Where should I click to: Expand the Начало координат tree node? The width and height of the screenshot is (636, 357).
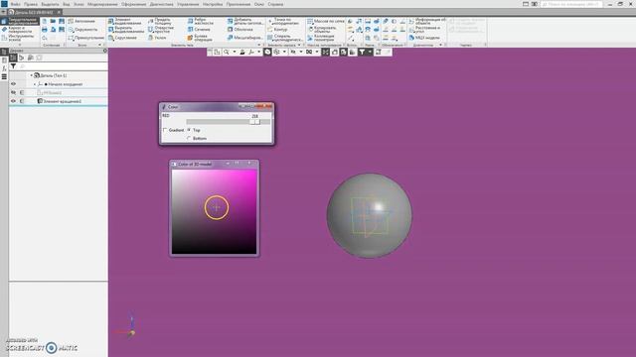pos(35,84)
